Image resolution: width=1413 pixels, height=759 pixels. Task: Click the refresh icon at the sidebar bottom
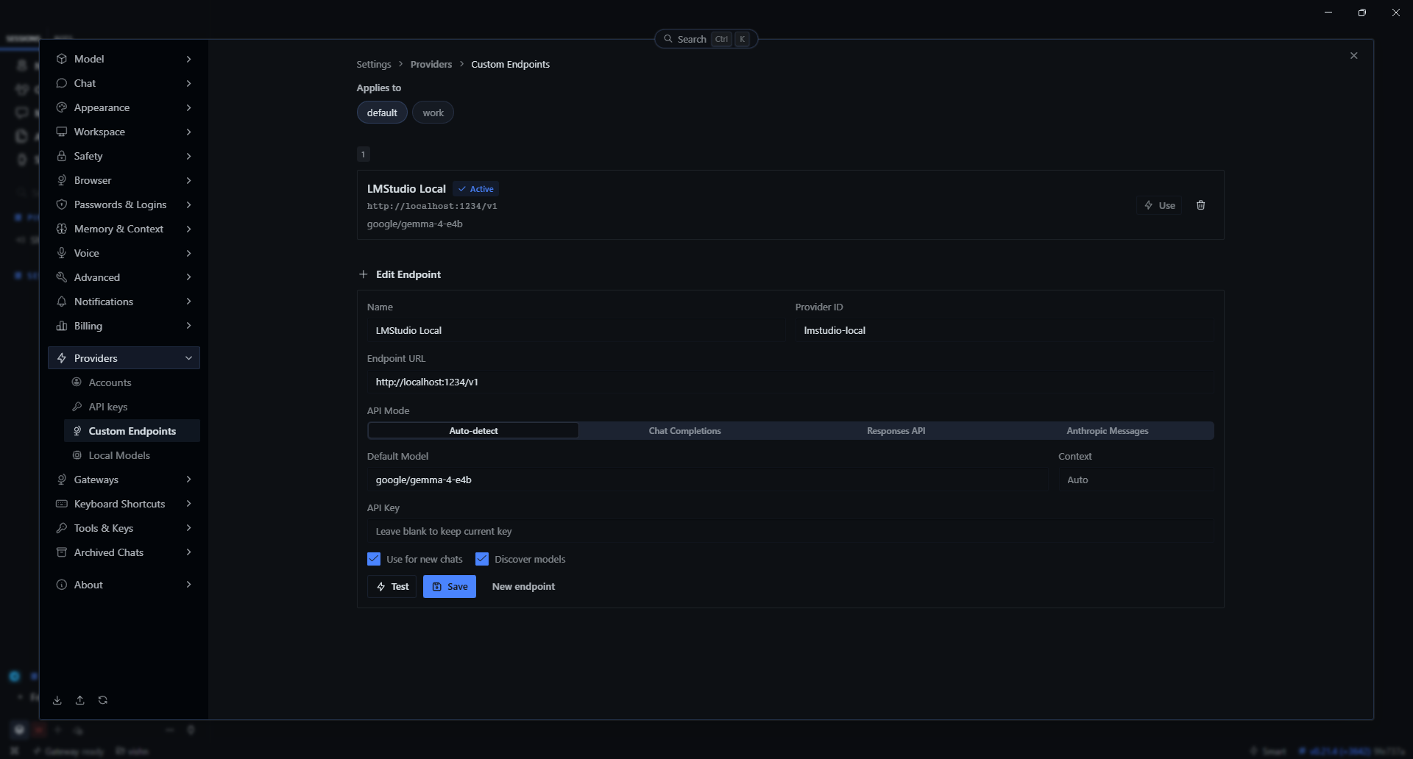103,700
